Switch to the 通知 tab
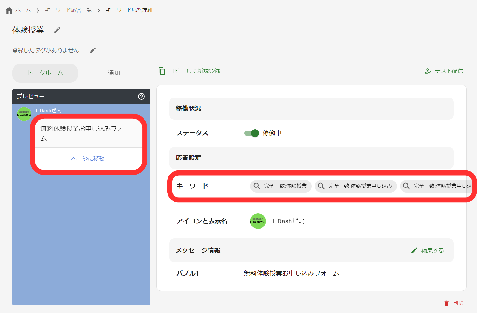 pyautogui.click(x=114, y=73)
